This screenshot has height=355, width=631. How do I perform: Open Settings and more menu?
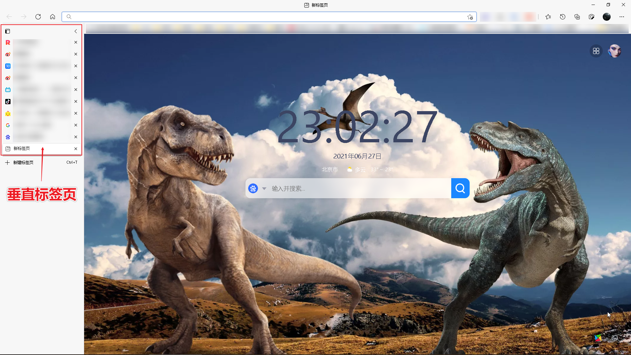click(x=622, y=17)
